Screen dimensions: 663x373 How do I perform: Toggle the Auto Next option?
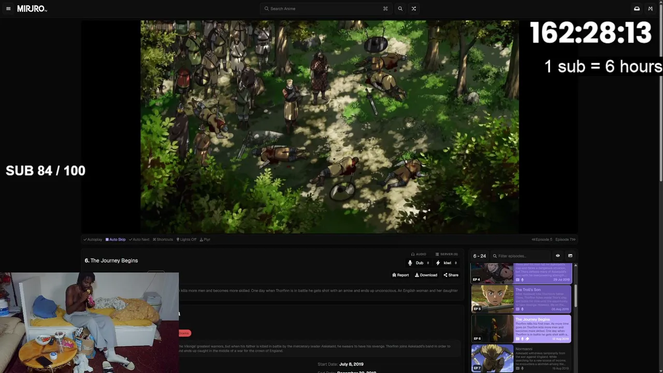tap(139, 239)
